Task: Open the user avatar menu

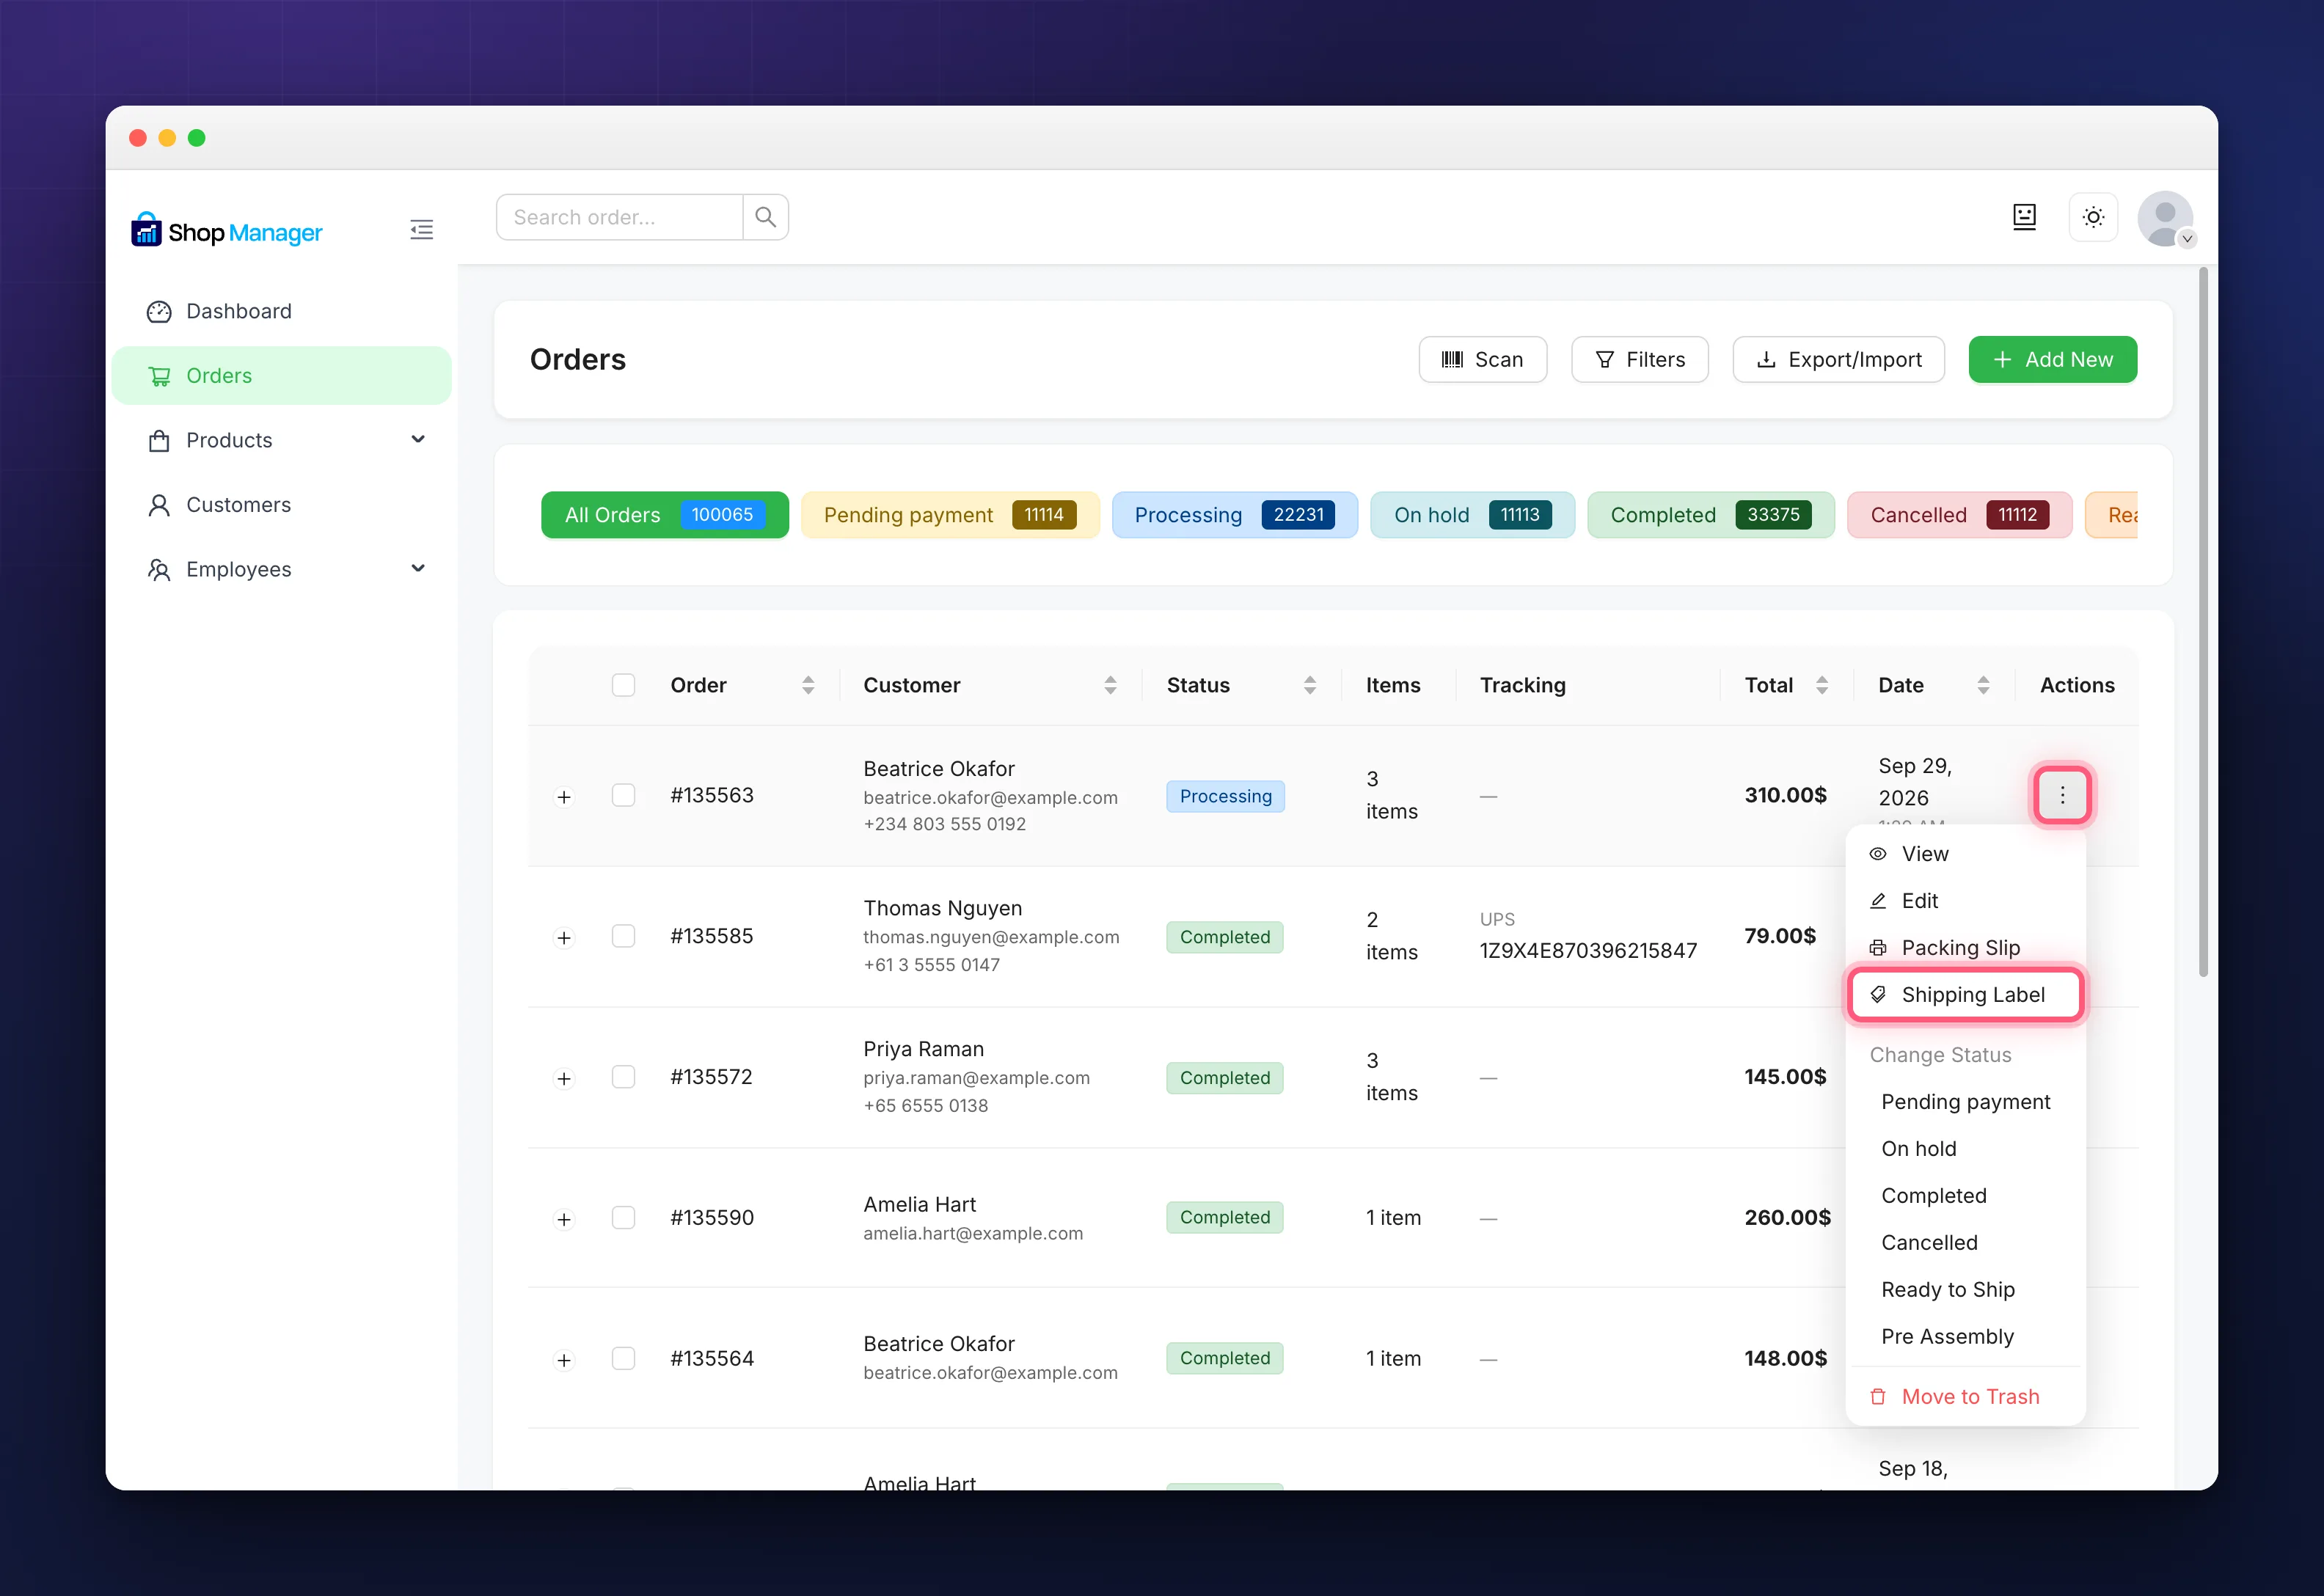Action: [2165, 219]
